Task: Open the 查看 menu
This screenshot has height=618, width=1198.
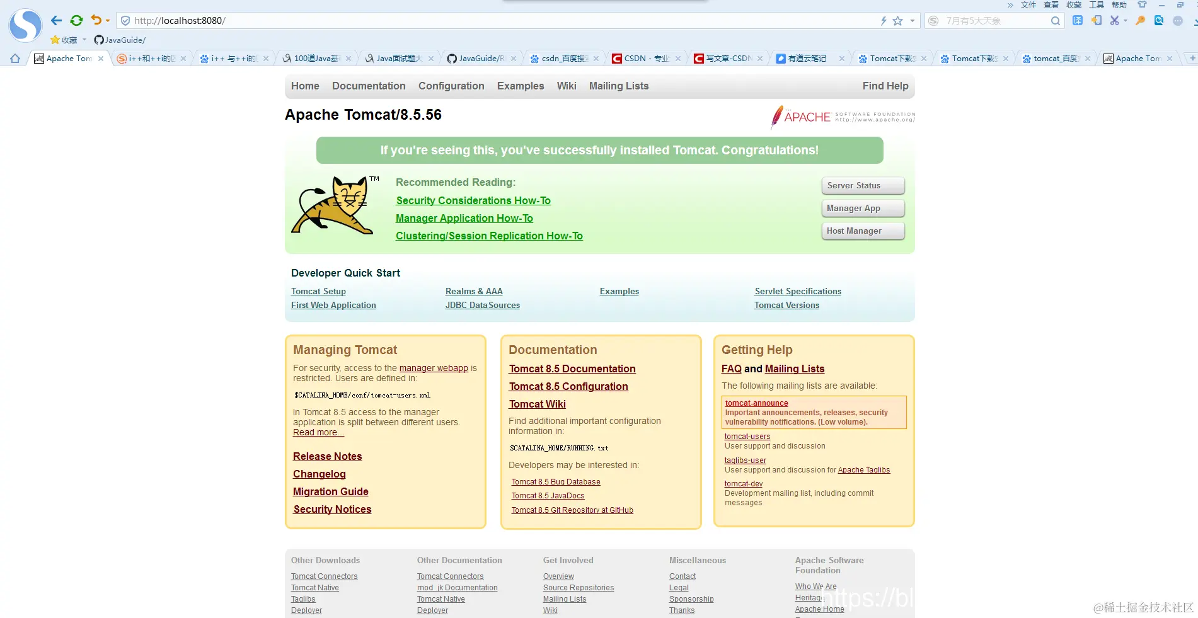Action: [x=1051, y=5]
